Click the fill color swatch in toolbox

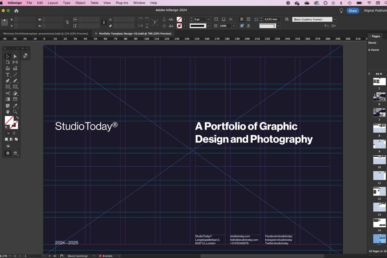click(x=9, y=120)
